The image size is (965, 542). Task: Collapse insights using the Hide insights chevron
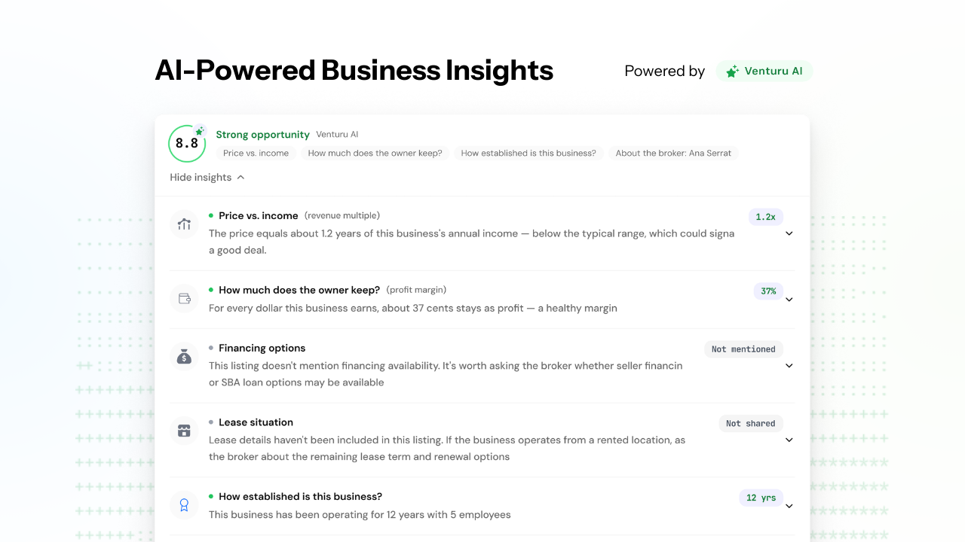pos(240,177)
